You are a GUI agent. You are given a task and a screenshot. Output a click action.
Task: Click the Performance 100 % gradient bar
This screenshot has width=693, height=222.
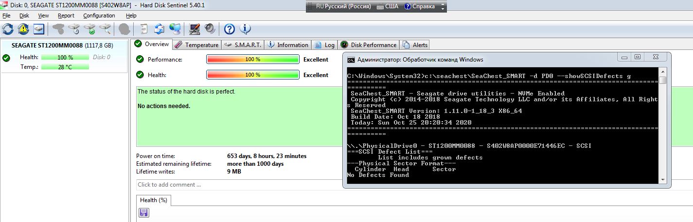point(253,59)
